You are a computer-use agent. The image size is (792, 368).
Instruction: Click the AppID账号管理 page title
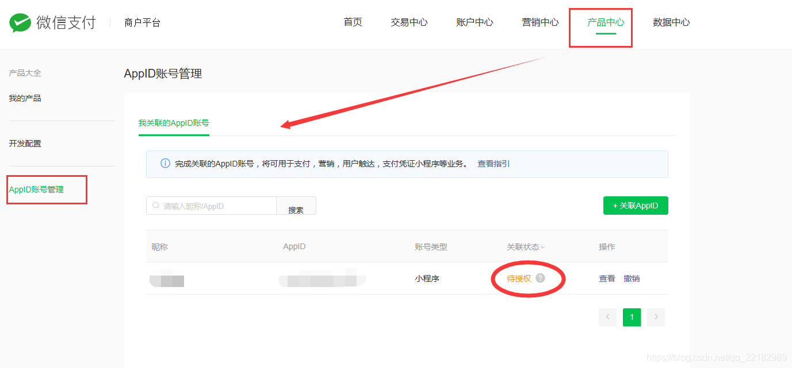coord(163,73)
